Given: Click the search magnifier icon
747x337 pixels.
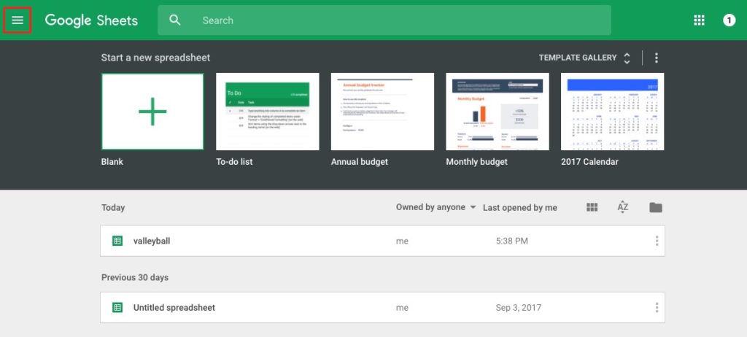Looking at the screenshot, I should click(x=175, y=20).
